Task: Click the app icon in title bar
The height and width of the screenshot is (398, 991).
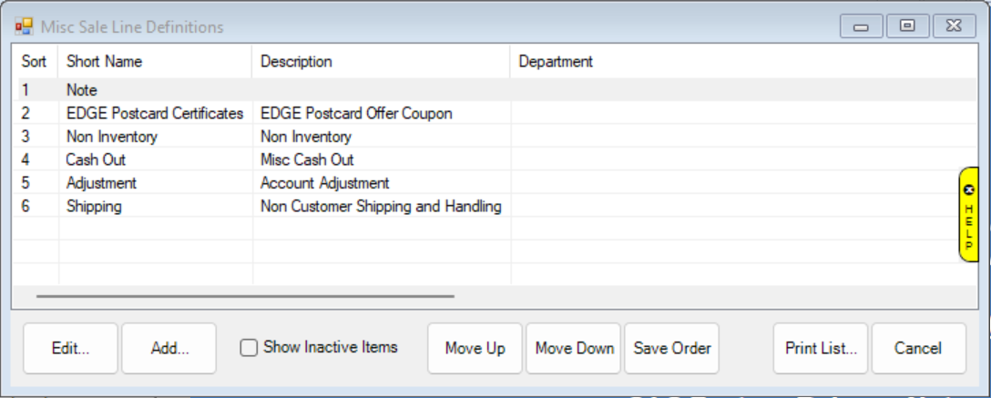Action: pyautogui.click(x=23, y=26)
